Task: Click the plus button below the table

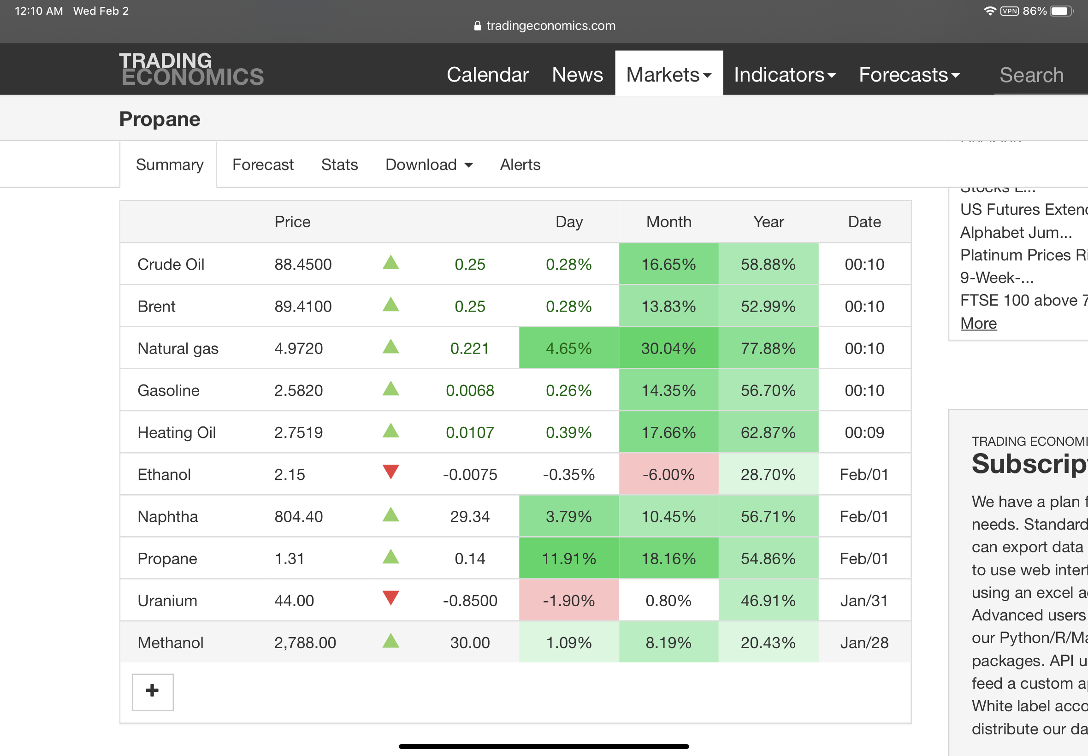Action: pos(153,691)
